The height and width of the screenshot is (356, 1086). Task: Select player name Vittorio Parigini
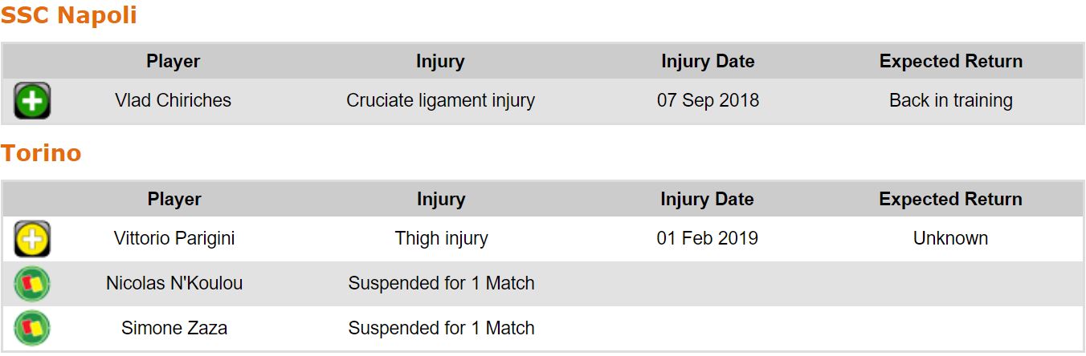pyautogui.click(x=174, y=239)
